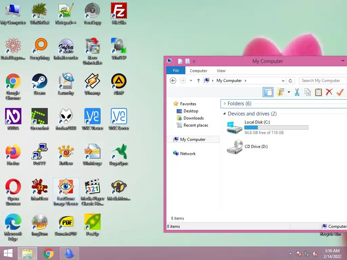Show hidden system tray icons
This screenshot has height=260, width=347.
click(x=290, y=254)
